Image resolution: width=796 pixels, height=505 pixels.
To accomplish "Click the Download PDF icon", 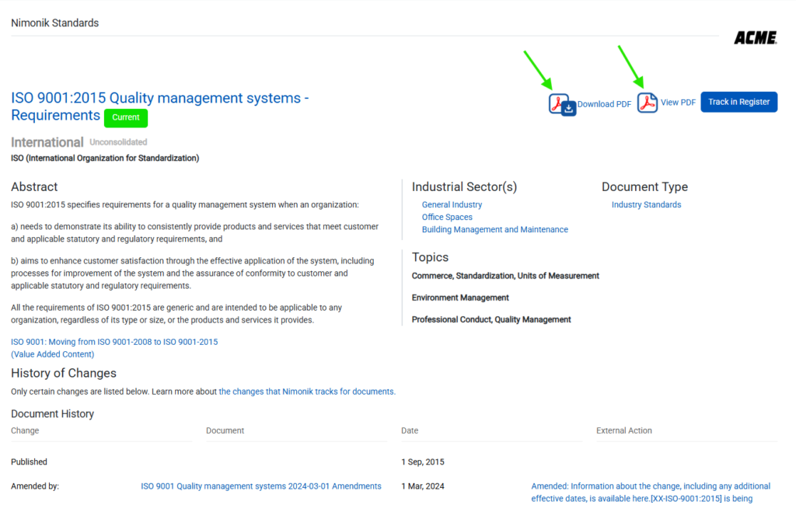I will 562,105.
